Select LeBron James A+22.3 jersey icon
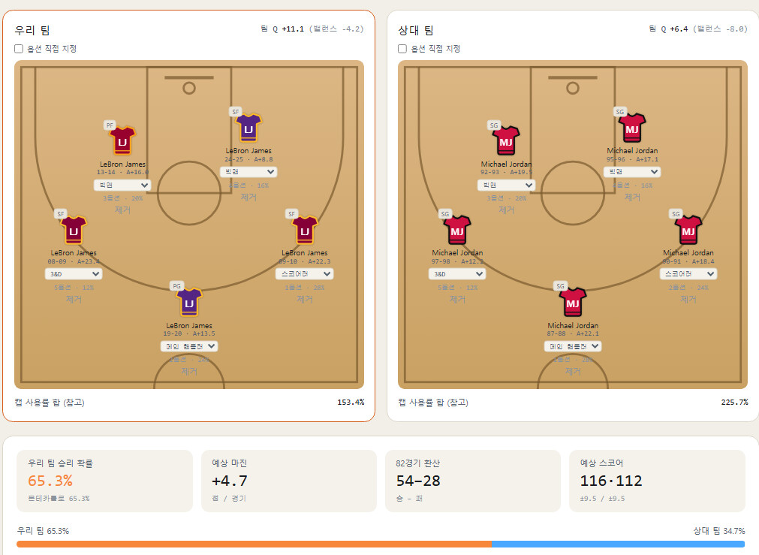The width and height of the screenshot is (759, 555). [x=305, y=230]
